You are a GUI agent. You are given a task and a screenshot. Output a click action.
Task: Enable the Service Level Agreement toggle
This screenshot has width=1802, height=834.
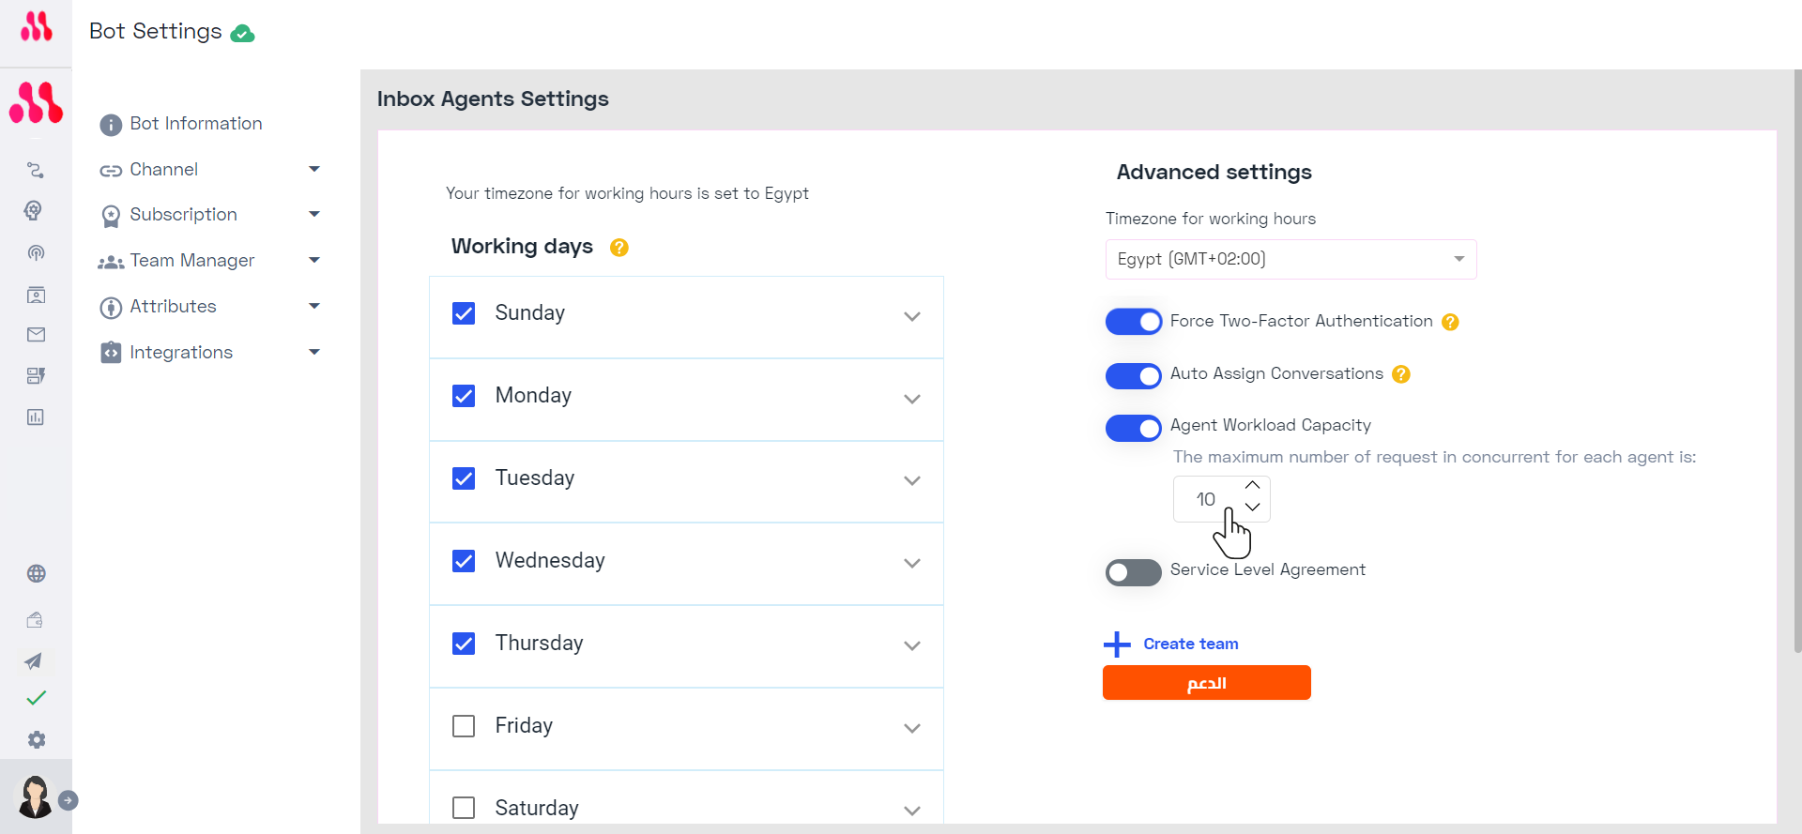pos(1133,572)
